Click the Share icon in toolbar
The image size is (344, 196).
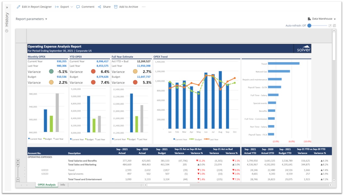click(100, 7)
